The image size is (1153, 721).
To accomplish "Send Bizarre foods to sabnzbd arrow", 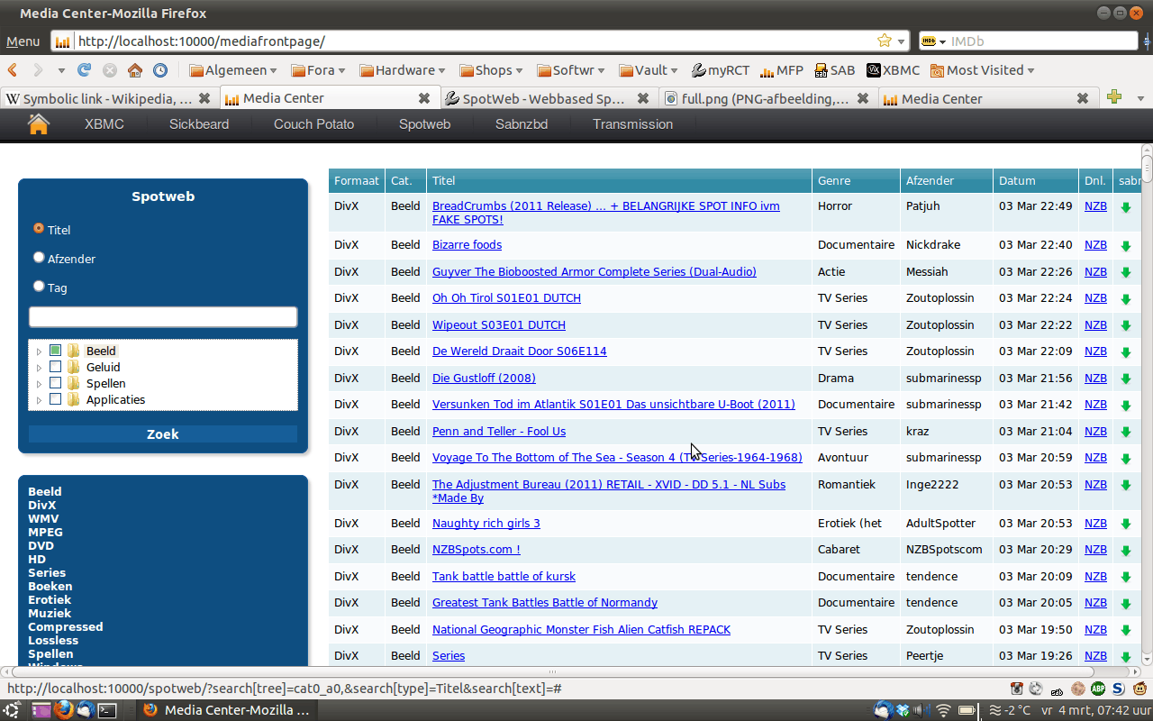I will pyautogui.click(x=1126, y=246).
